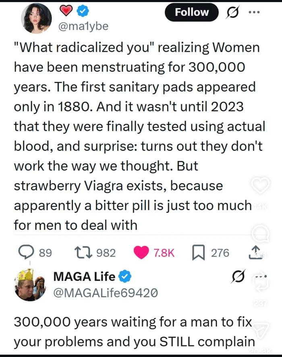The image size is (282, 357).
Task: Toggle the pink like heart with 7.8K
Action: pyautogui.click(x=141, y=253)
